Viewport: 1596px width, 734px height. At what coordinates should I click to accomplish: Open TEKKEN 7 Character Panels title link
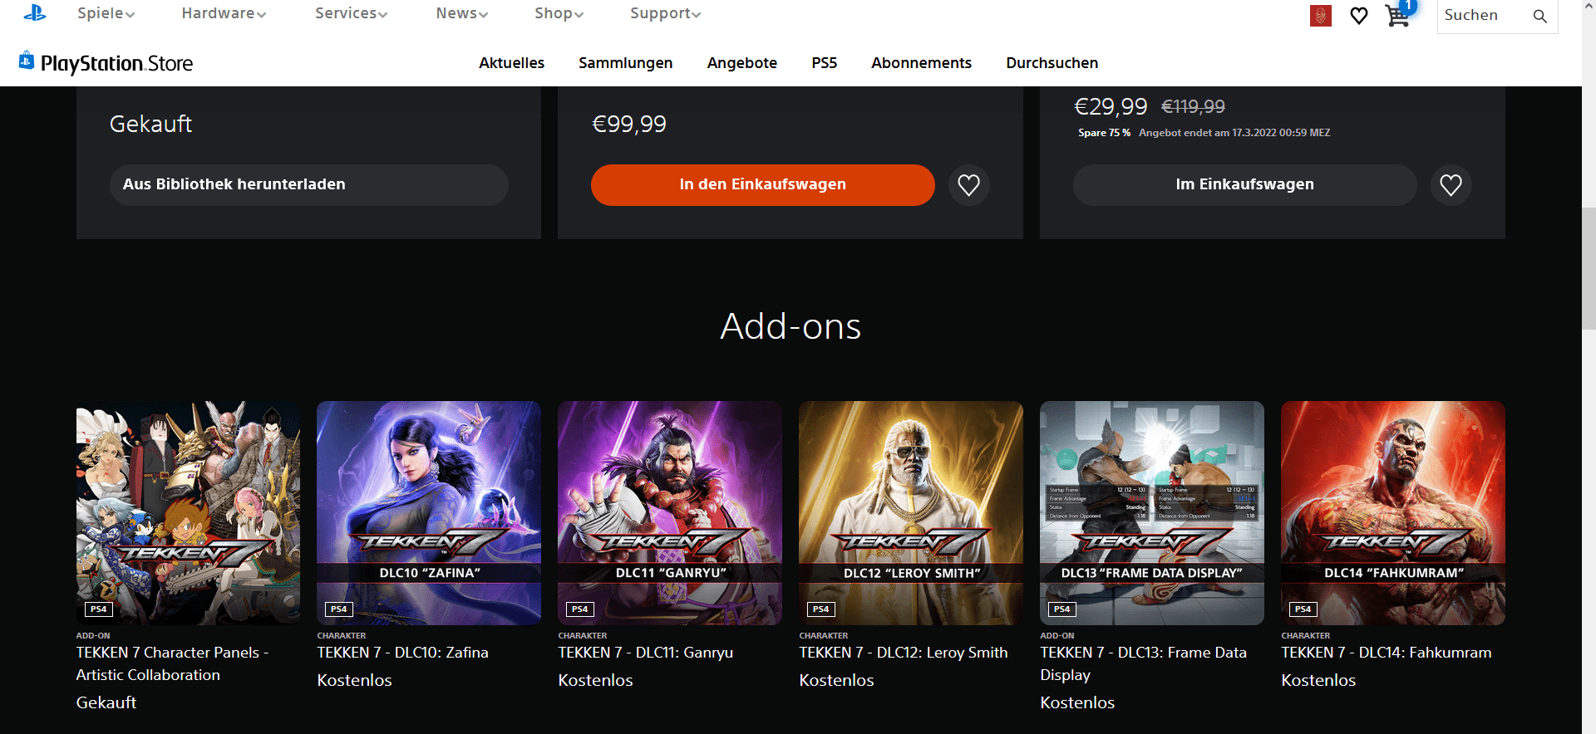[172, 664]
